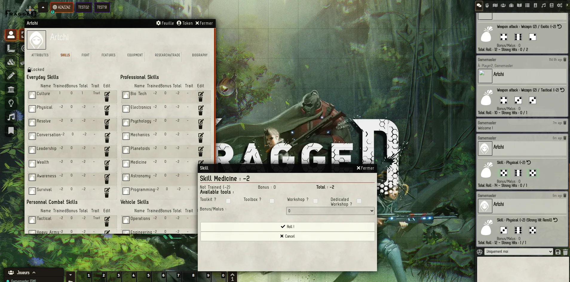Open the chat roll mode dropdown 'Uniquement moi'
570x282 pixels.
(x=519, y=252)
